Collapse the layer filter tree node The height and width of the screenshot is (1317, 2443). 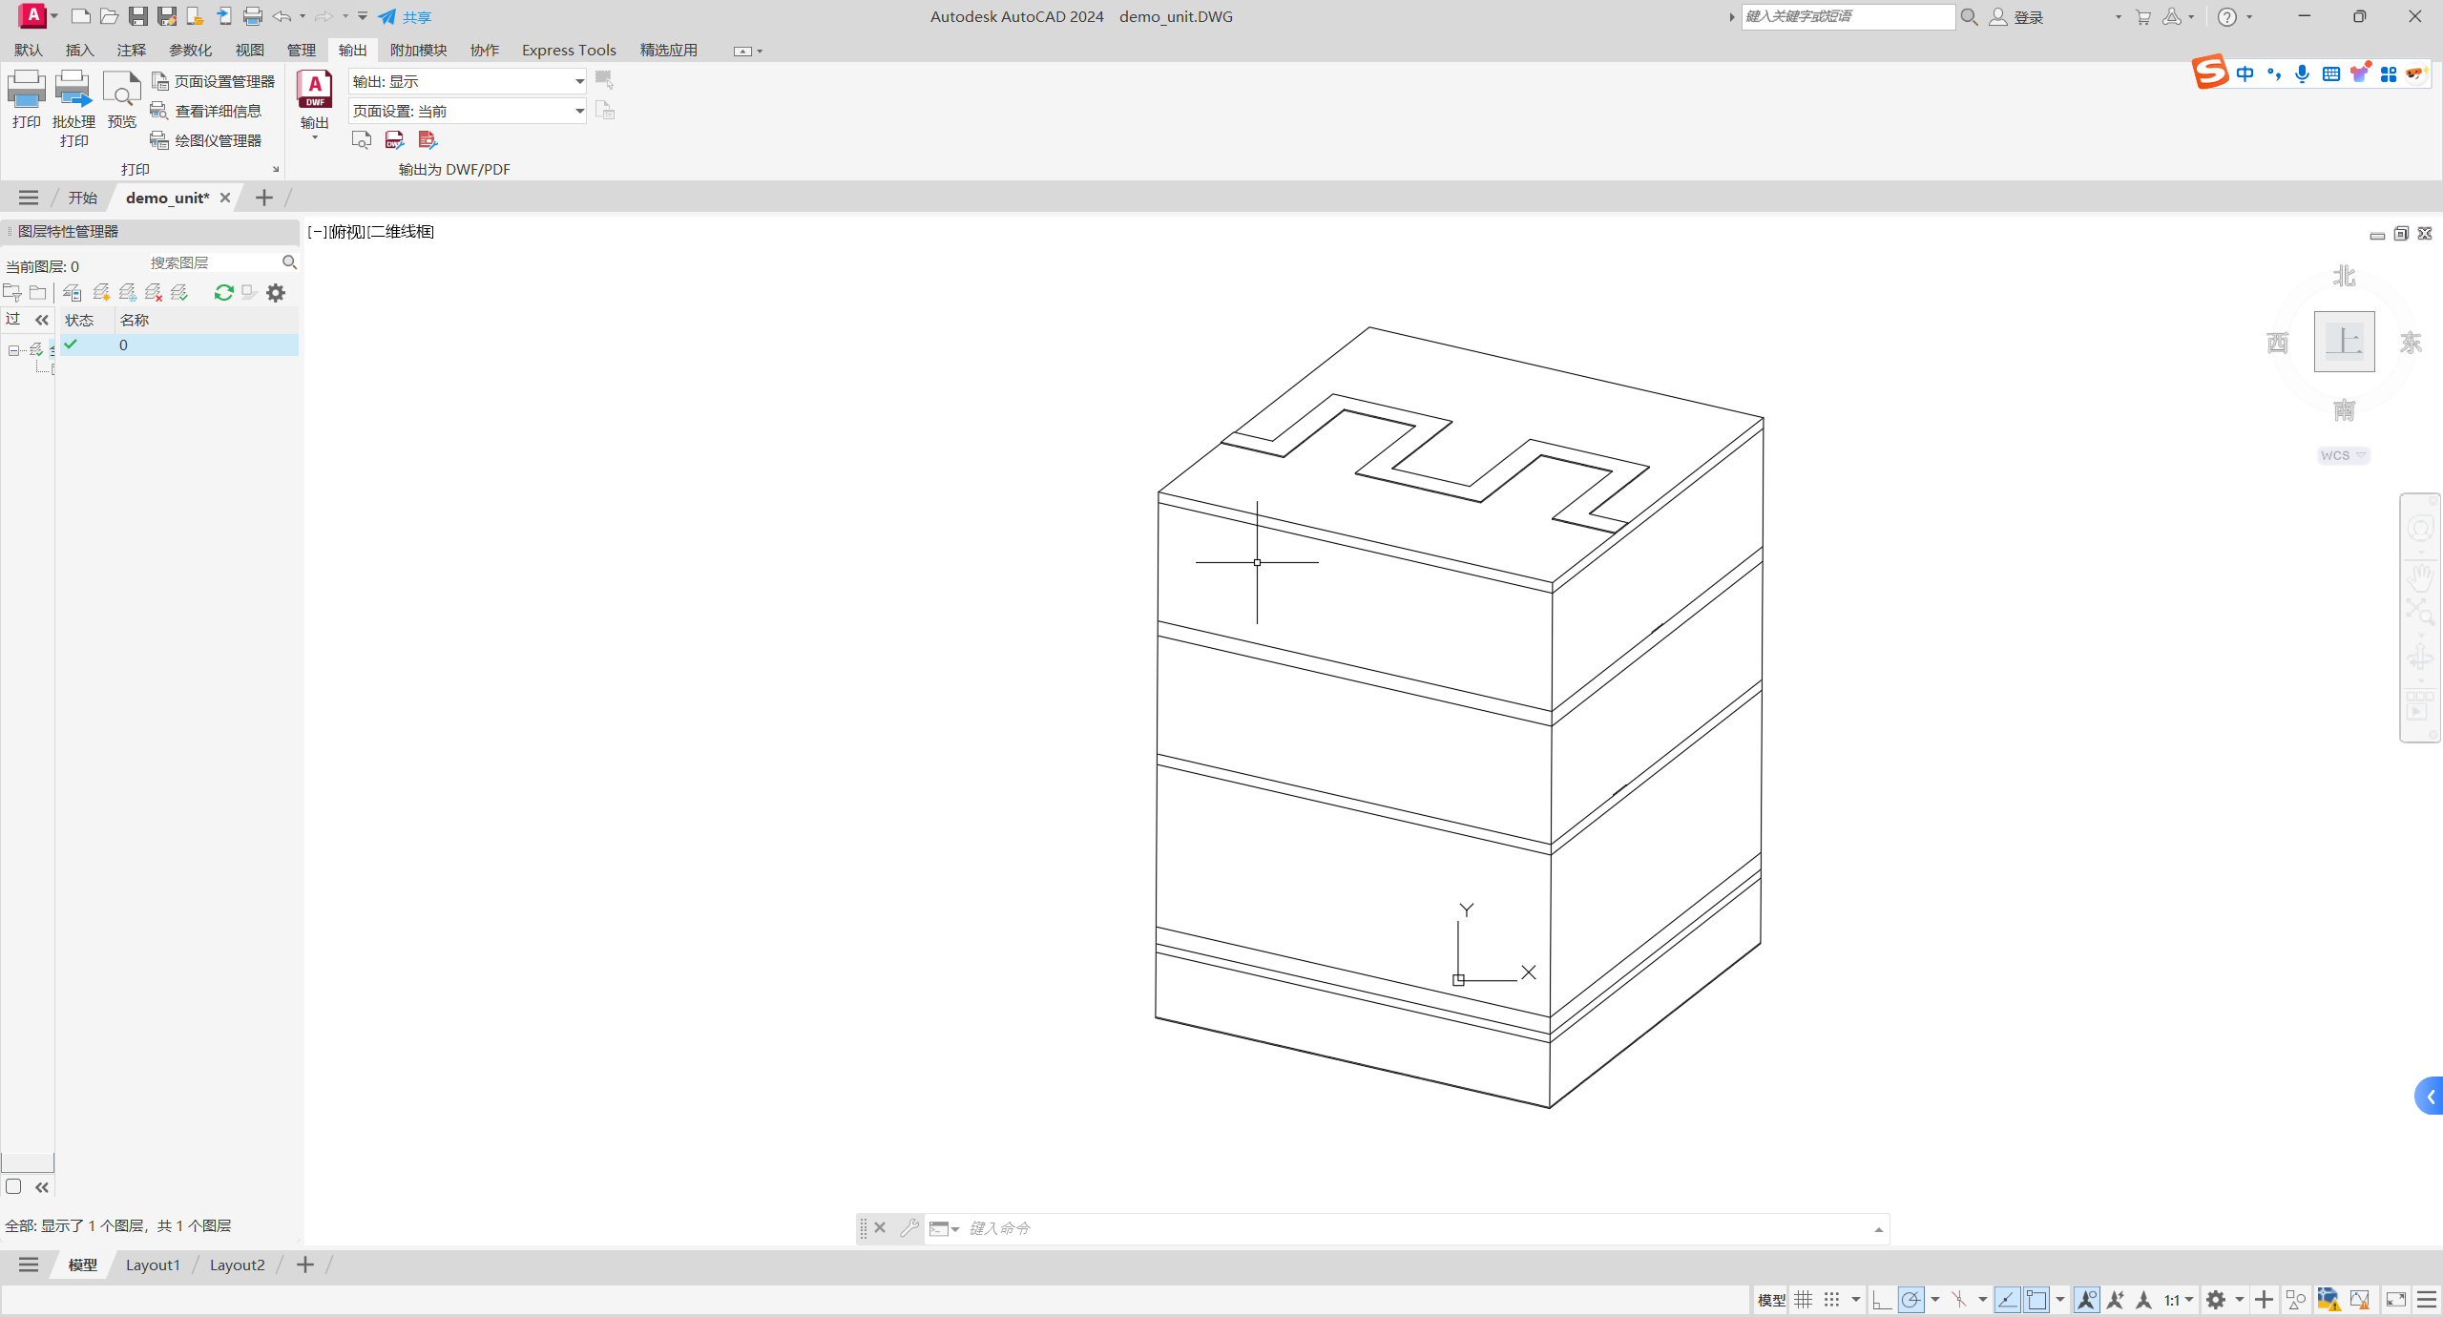pos(13,350)
